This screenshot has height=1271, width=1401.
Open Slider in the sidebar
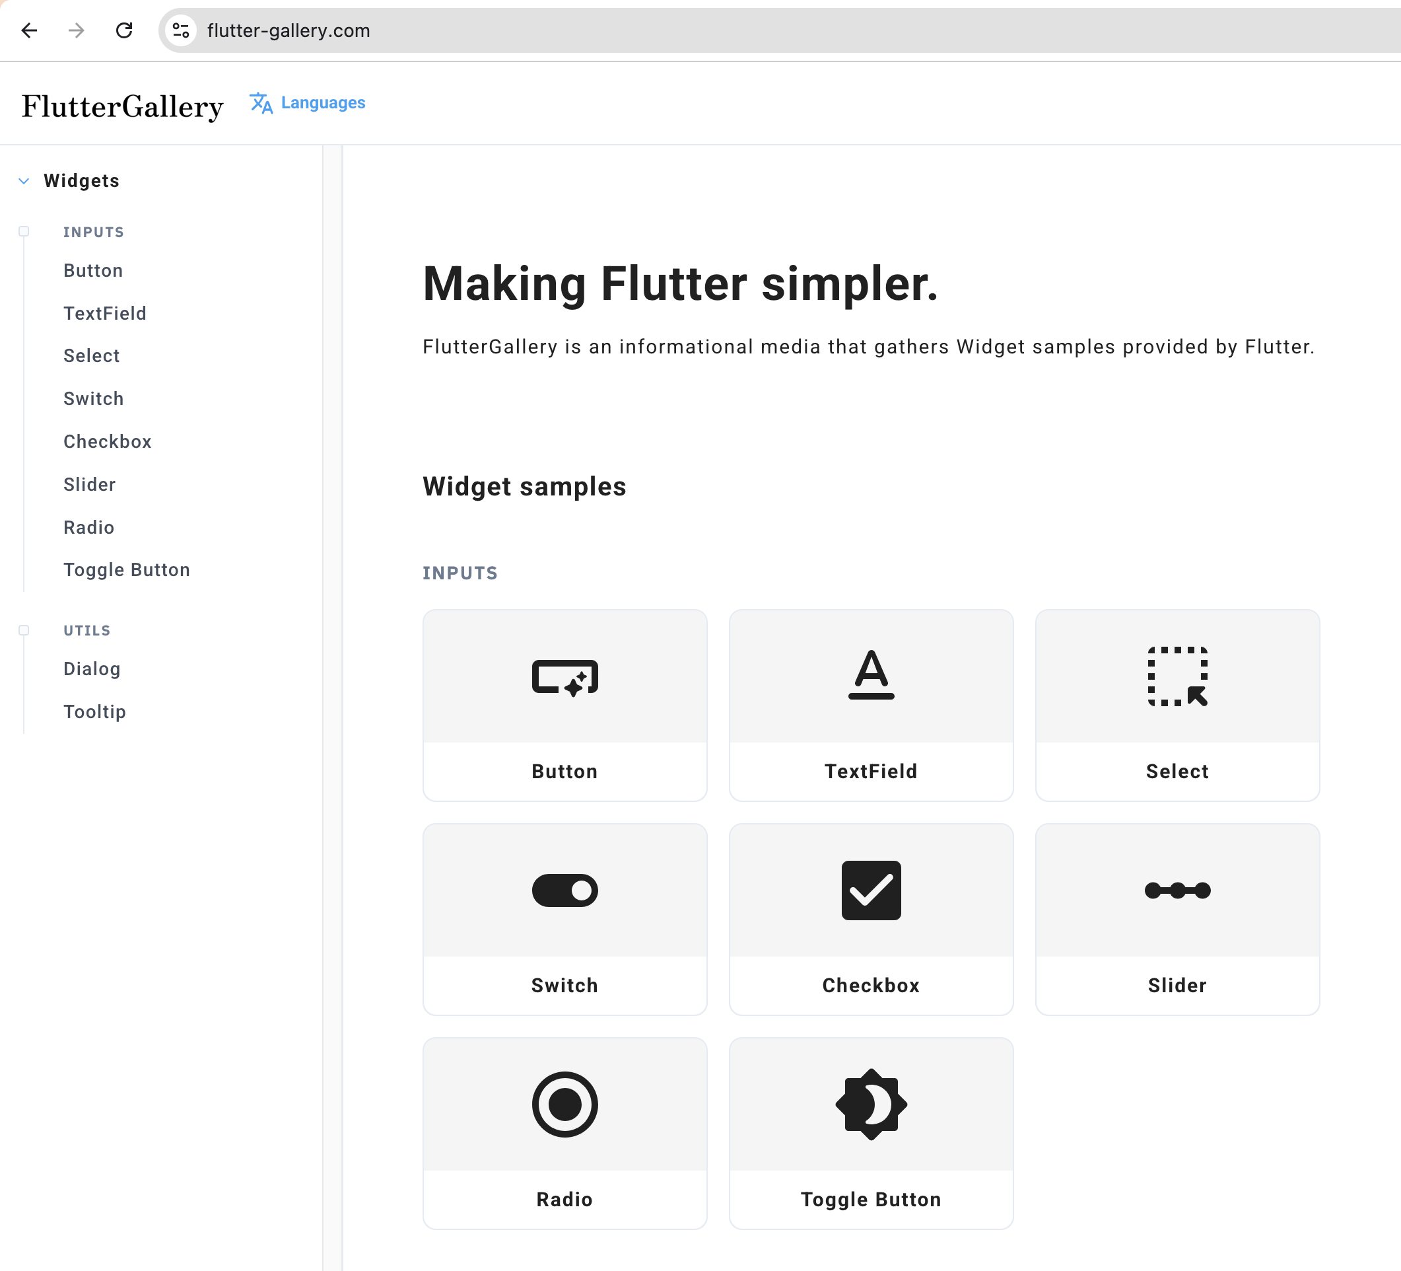[x=90, y=485]
